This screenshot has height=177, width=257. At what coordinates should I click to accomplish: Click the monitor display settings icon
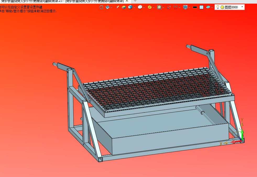(x=185, y=7)
